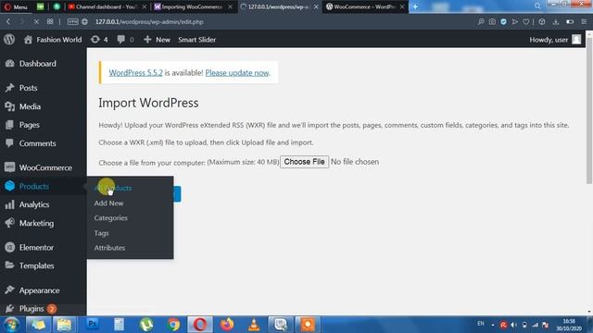Click Howdy, user account avatar
The width and height of the screenshot is (593, 333).
click(x=576, y=39)
